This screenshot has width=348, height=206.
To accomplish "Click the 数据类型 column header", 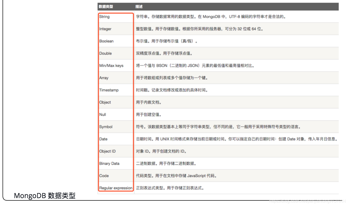I will point(106,7).
